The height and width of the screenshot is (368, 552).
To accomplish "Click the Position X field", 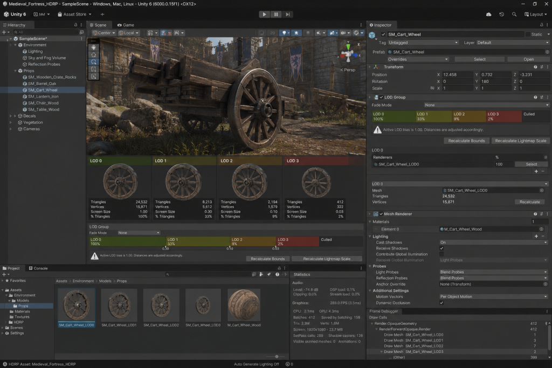I will pyautogui.click(x=457, y=74).
